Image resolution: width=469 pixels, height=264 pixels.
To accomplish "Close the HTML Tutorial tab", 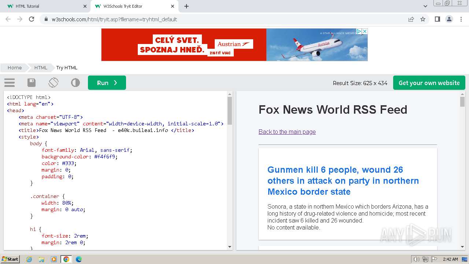I will click(x=85, y=6).
